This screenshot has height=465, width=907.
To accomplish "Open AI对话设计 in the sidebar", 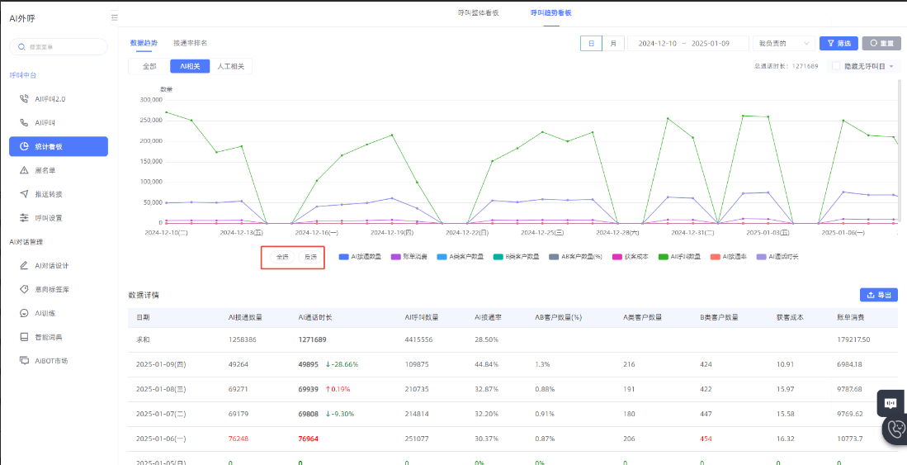I will (51, 265).
